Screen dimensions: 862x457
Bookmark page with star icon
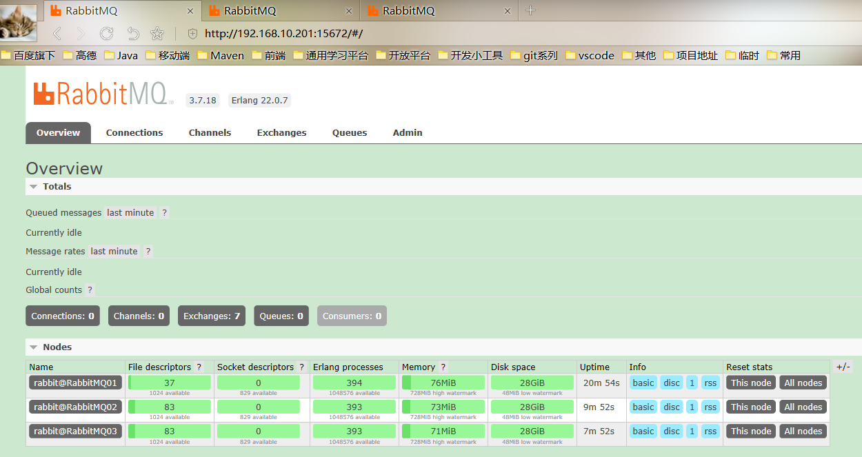coord(157,33)
